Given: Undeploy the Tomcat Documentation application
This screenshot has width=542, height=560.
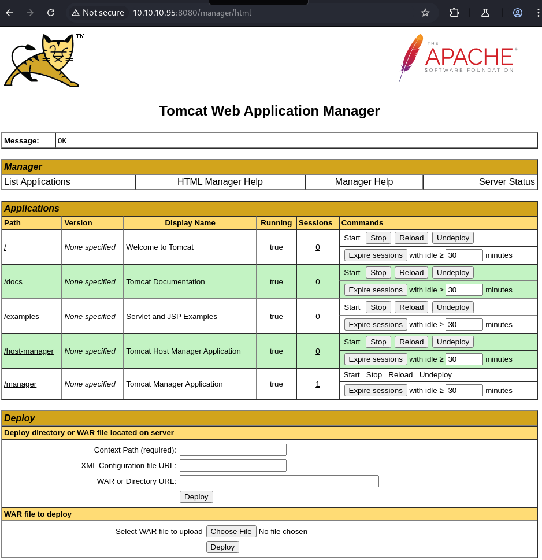Looking at the screenshot, I should coord(453,273).
